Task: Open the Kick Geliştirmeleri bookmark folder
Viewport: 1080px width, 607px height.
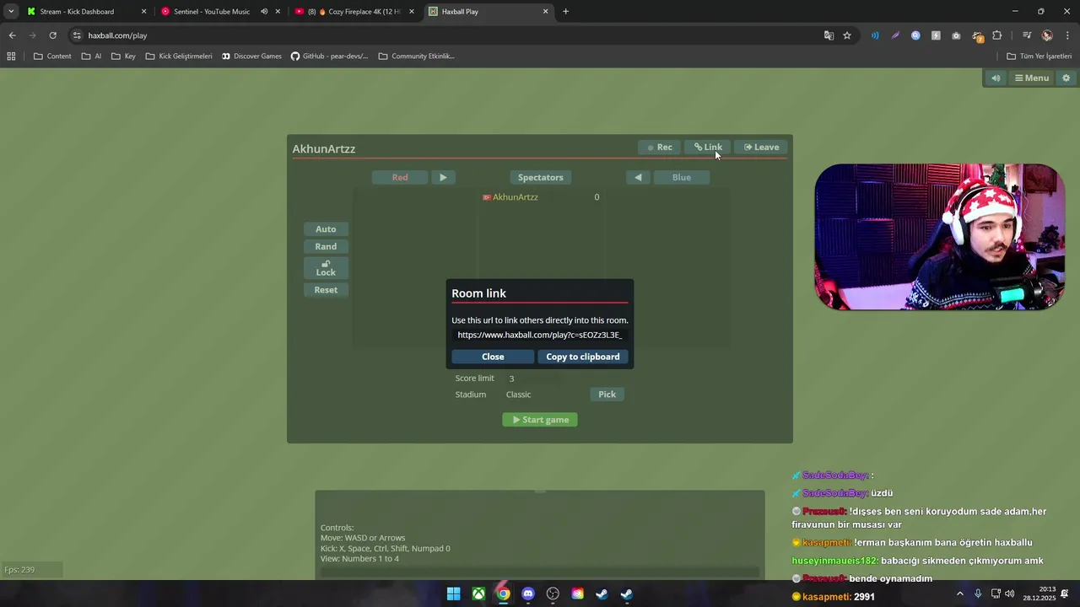Action: point(179,56)
